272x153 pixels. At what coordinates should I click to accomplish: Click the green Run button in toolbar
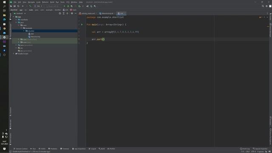(x=65, y=6)
